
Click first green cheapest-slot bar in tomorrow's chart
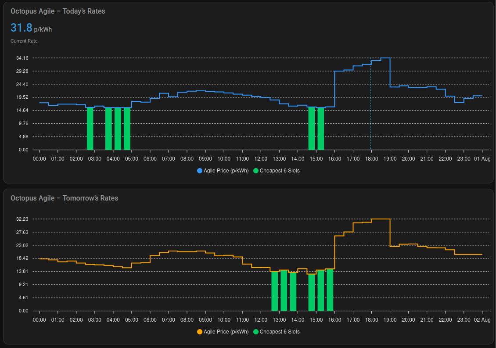(275, 291)
